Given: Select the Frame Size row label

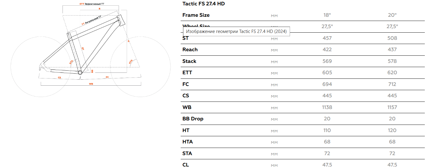Looking at the screenshot, I should 196,15.
